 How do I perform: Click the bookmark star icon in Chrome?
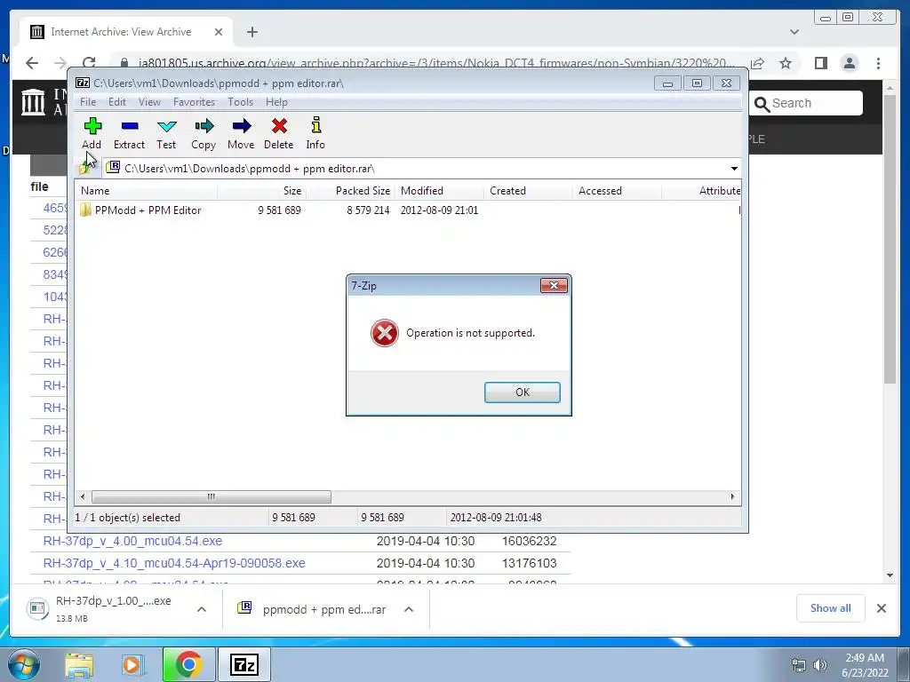point(786,63)
